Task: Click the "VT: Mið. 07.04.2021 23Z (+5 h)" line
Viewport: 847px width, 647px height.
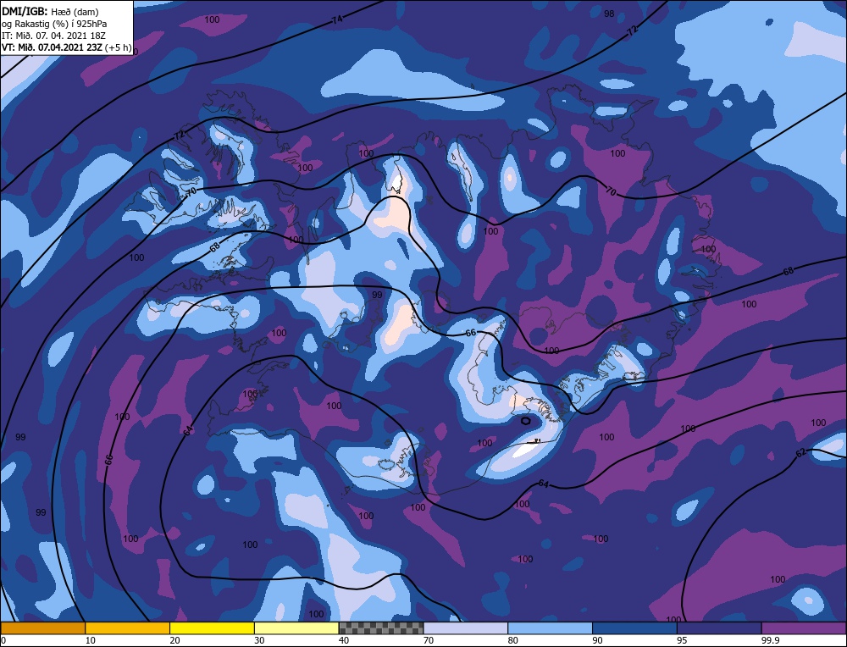Action: tap(66, 47)
